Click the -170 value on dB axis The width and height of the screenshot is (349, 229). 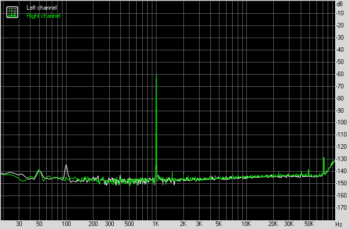pos(341,207)
